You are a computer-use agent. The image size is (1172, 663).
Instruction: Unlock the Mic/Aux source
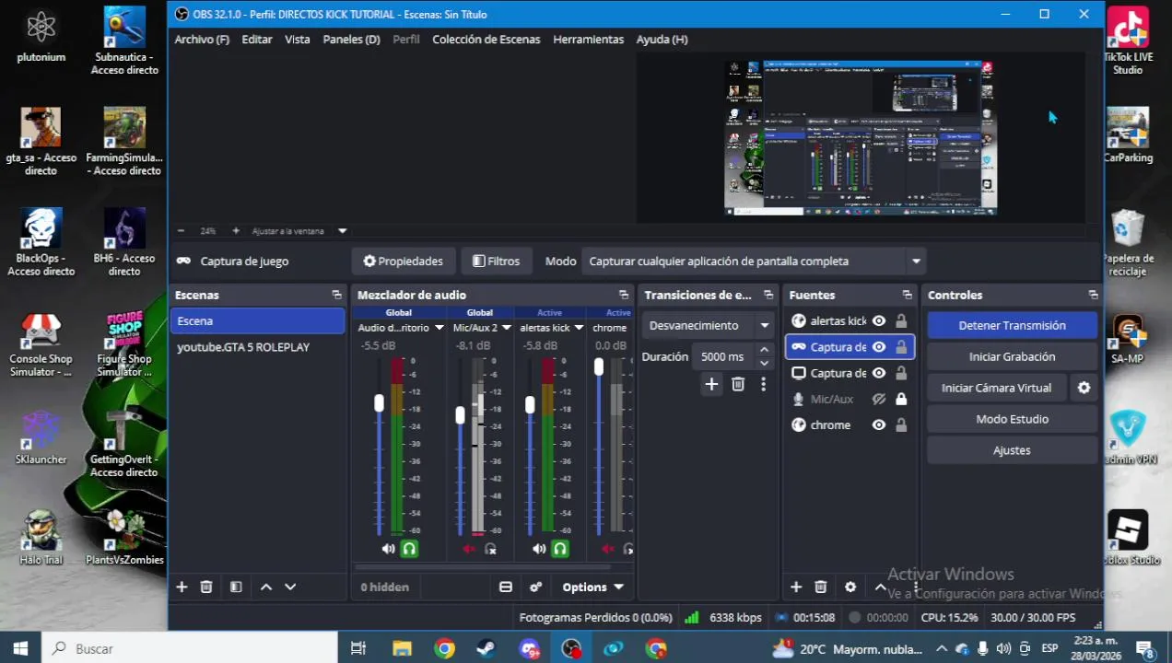pos(901,399)
